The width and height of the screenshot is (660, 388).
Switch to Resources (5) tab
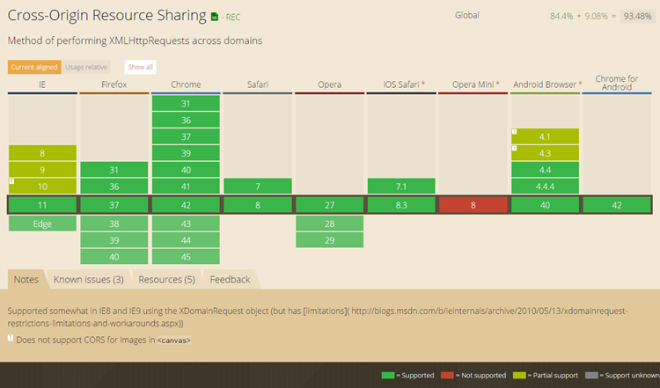coord(166,280)
